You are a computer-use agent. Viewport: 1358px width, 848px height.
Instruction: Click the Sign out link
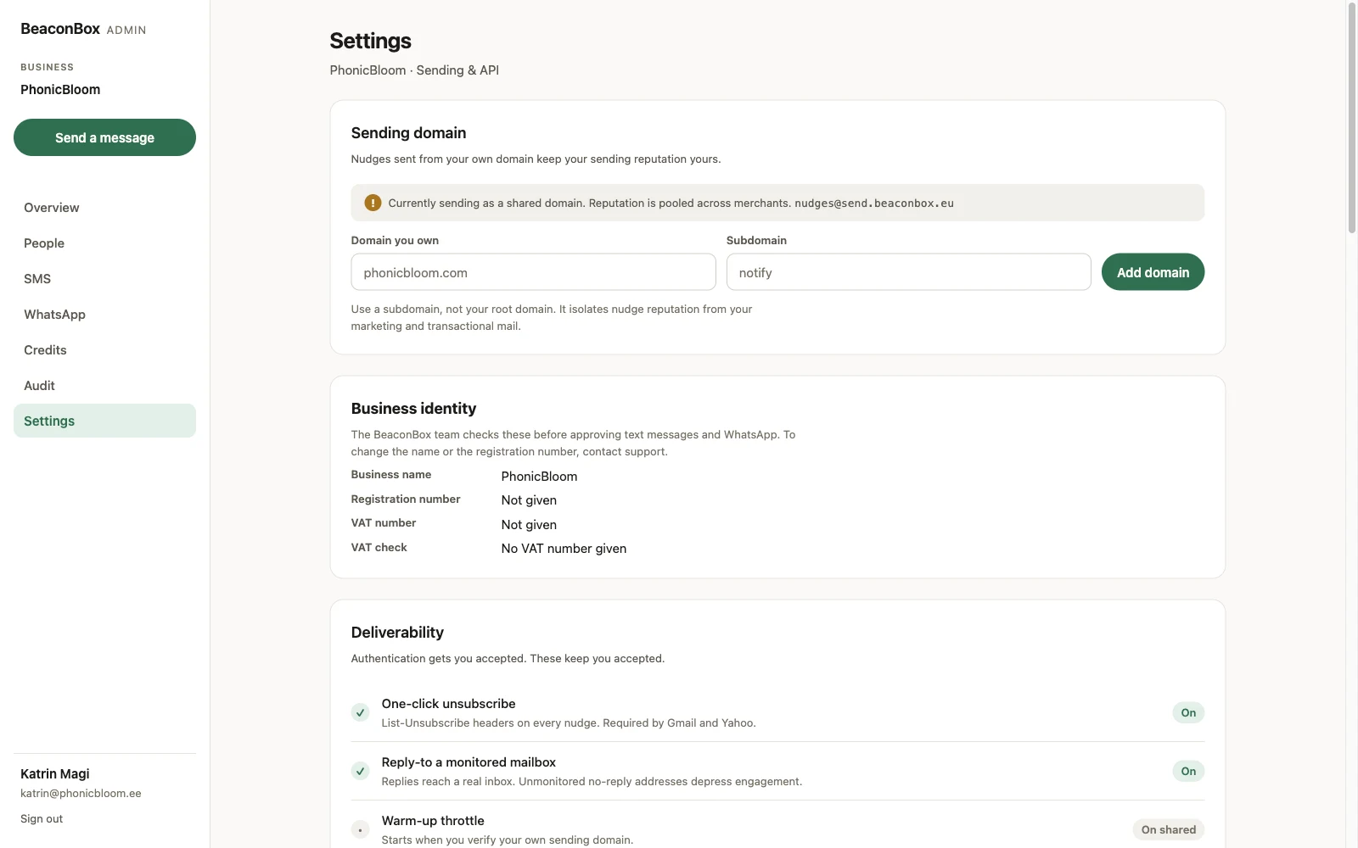click(x=42, y=819)
